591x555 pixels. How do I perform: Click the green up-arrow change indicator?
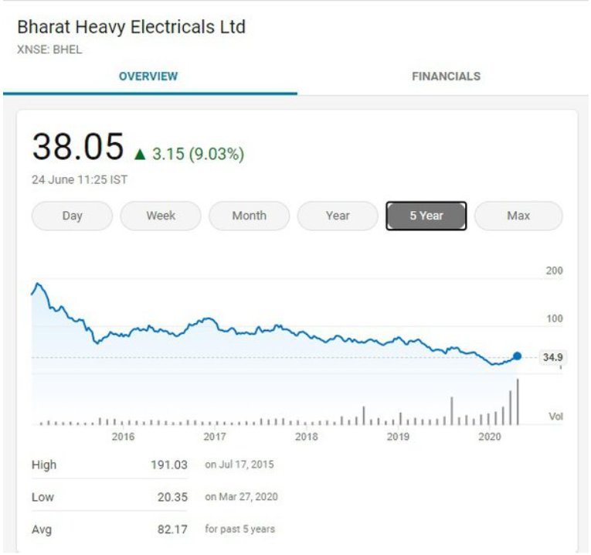pos(140,154)
